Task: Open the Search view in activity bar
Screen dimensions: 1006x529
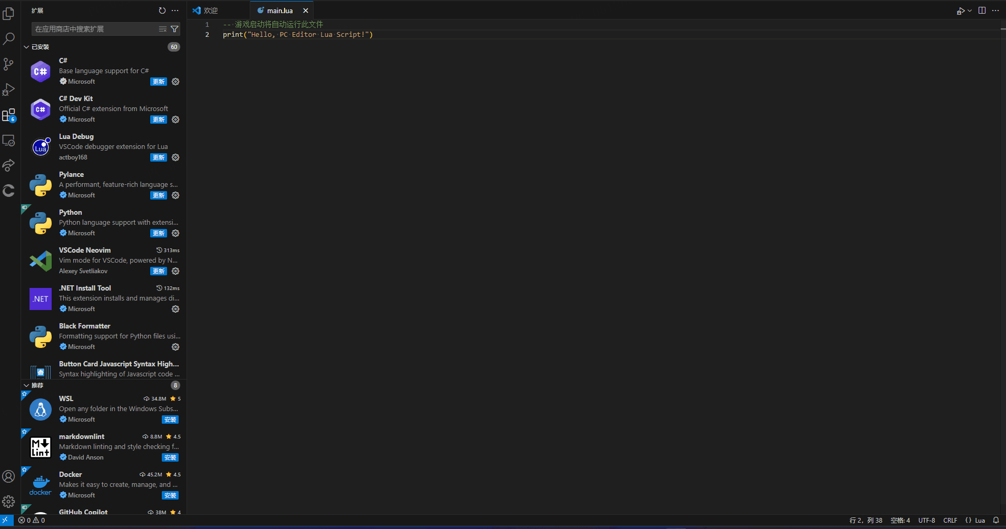Action: click(x=9, y=39)
